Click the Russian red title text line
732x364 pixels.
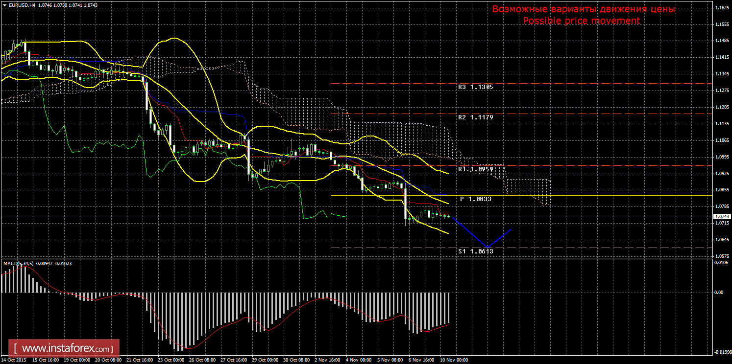pyautogui.click(x=584, y=9)
